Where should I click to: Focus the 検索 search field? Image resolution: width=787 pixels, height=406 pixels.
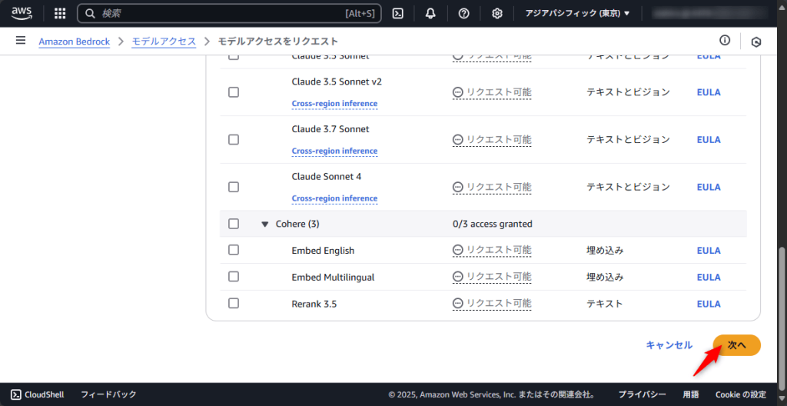coord(229,14)
